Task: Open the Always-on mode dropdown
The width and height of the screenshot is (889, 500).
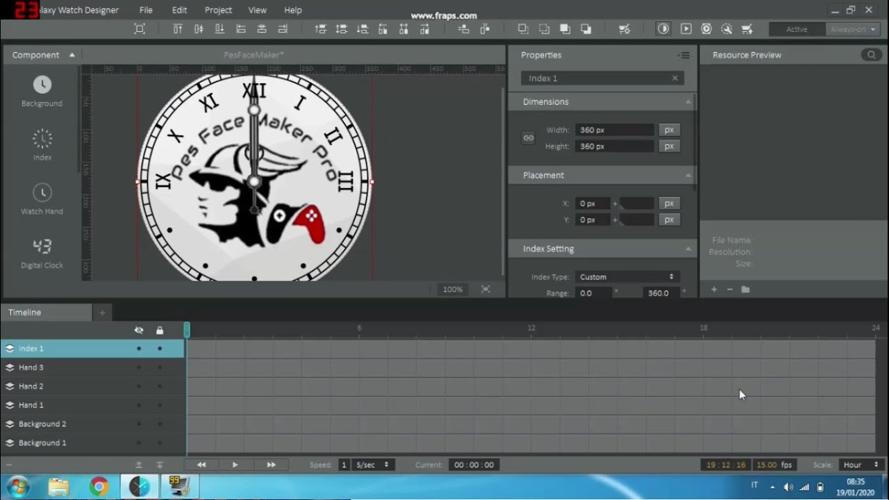Action: click(851, 29)
